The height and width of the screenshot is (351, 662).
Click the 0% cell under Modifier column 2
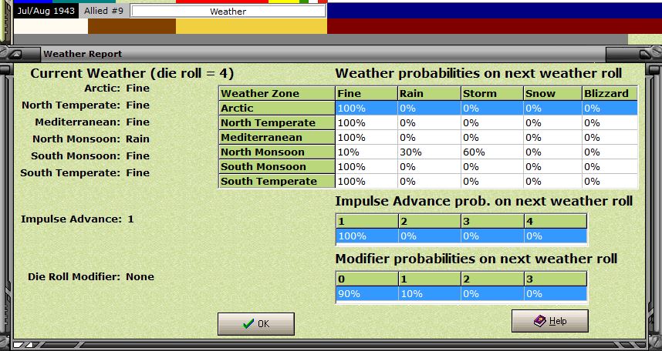tap(492, 294)
